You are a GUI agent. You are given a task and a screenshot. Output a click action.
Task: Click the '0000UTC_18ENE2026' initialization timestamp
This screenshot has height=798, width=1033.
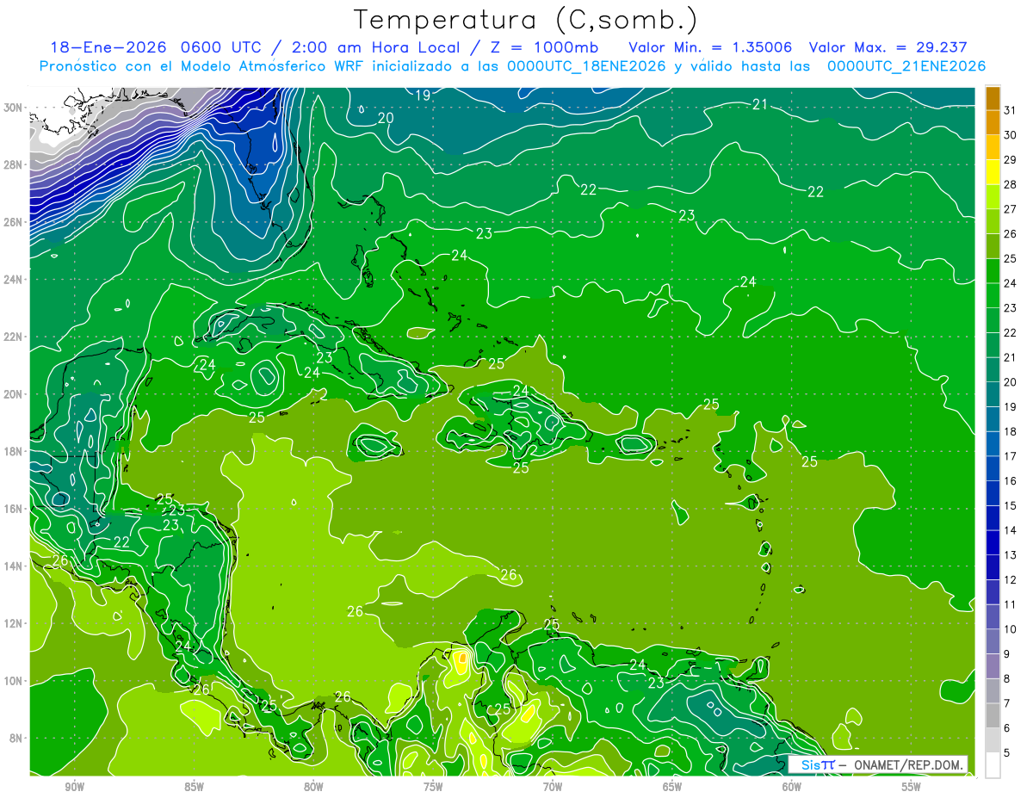click(x=586, y=66)
